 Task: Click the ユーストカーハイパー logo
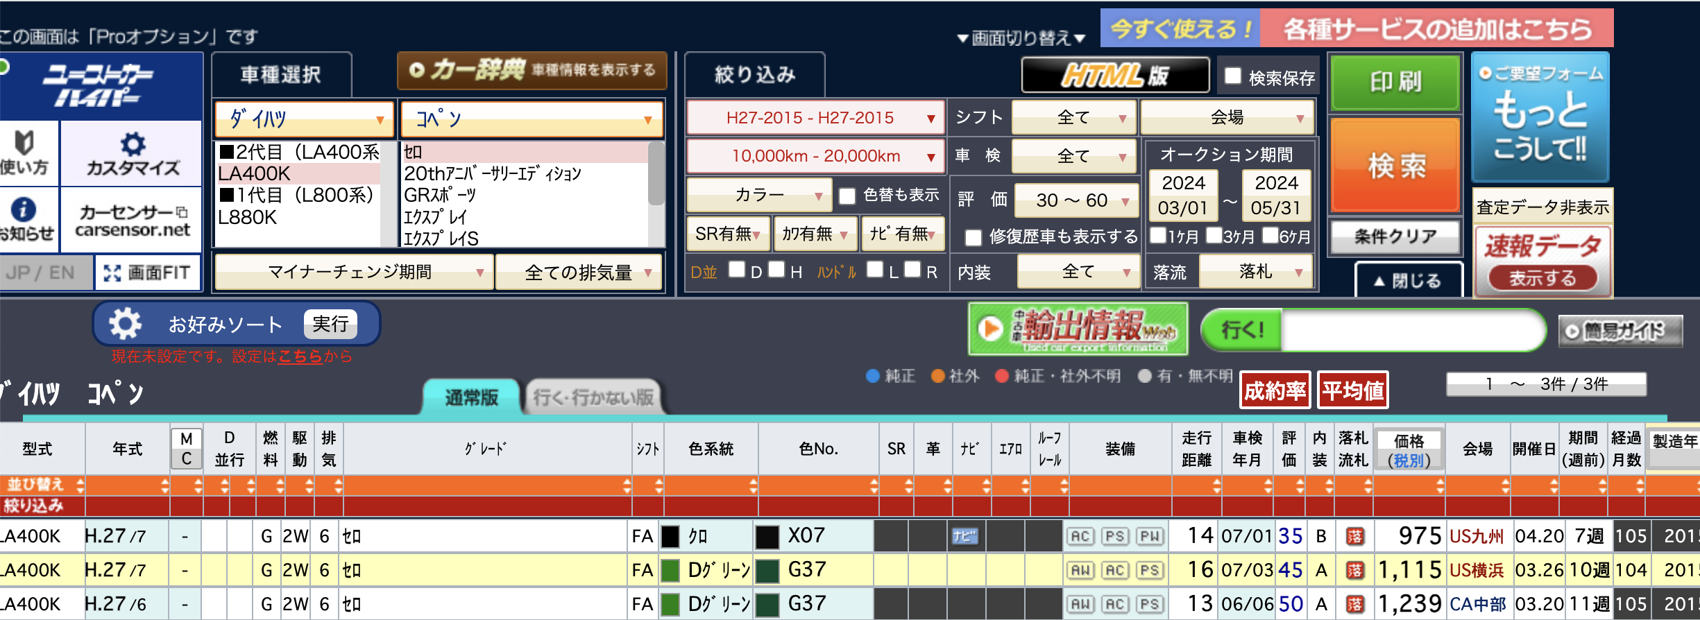pyautogui.click(x=98, y=86)
